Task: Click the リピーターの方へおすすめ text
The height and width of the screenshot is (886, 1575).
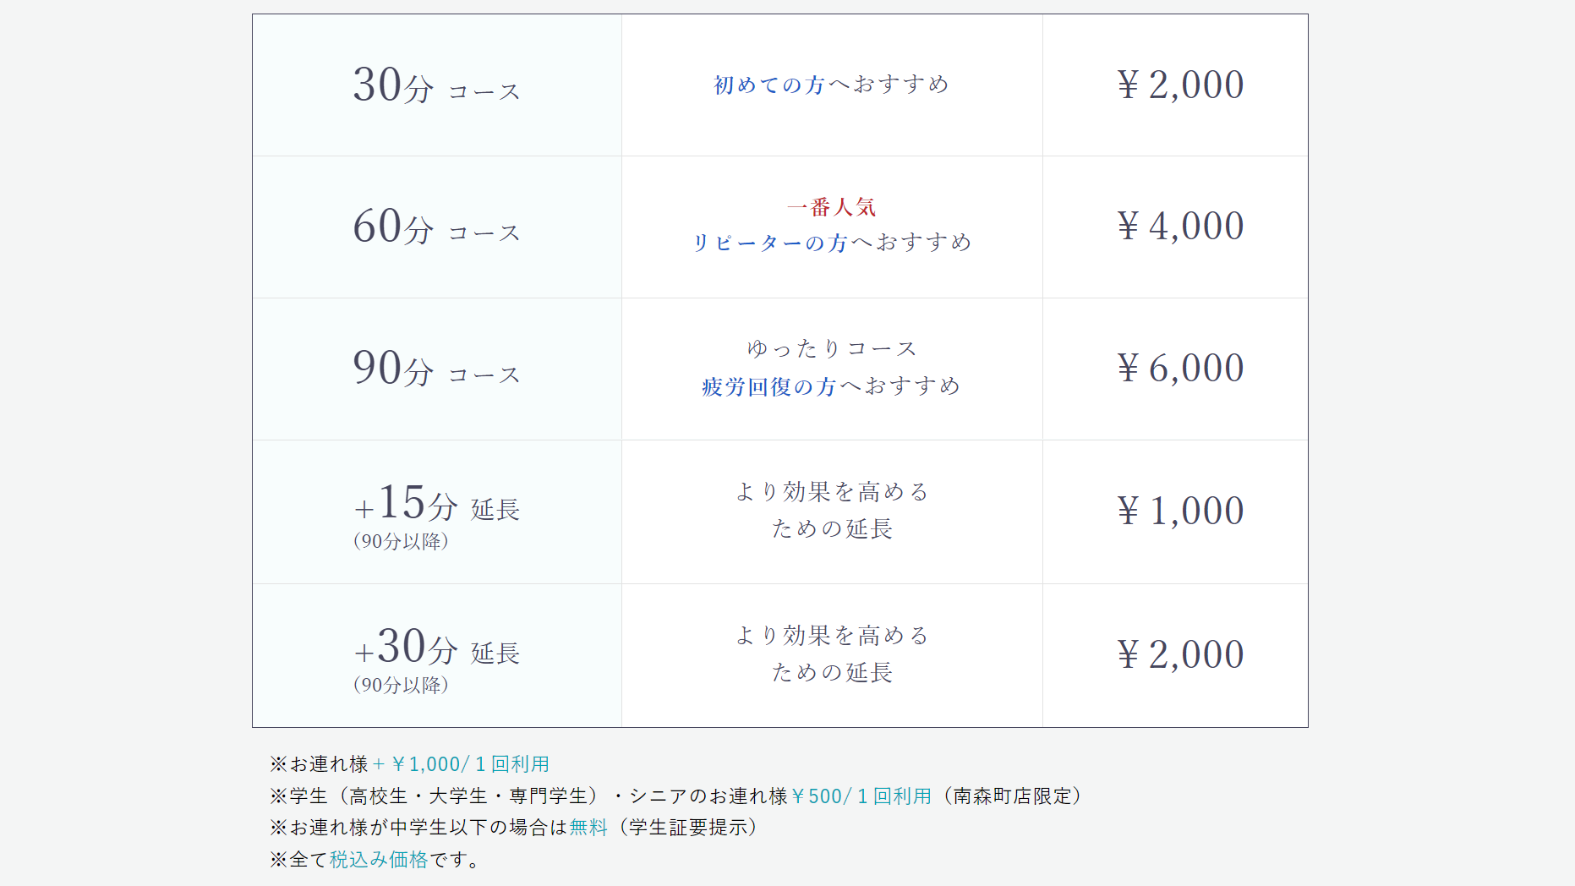Action: [x=831, y=243]
